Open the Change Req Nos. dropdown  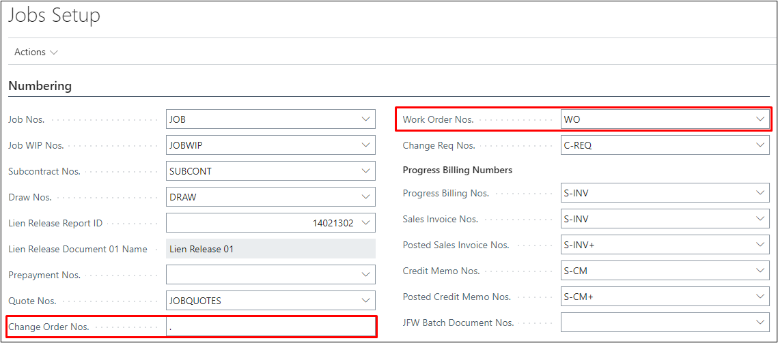click(x=760, y=145)
